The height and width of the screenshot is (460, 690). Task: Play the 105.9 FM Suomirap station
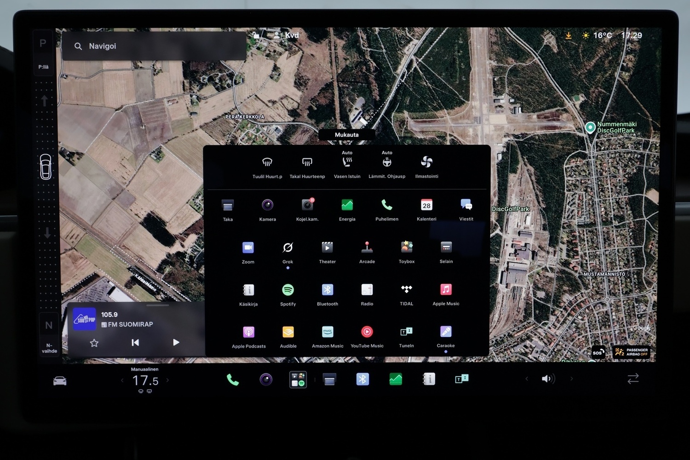pos(176,342)
